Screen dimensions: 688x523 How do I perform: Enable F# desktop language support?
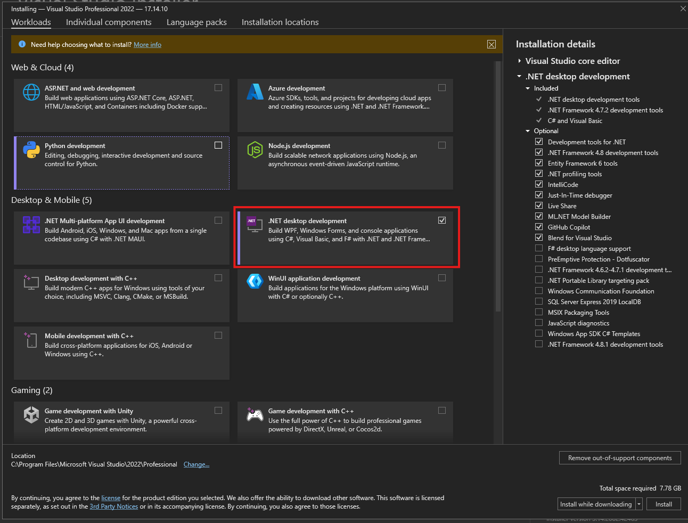pyautogui.click(x=539, y=248)
